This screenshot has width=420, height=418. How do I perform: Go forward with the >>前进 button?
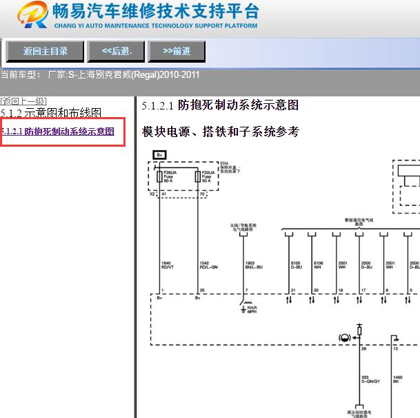point(177,52)
